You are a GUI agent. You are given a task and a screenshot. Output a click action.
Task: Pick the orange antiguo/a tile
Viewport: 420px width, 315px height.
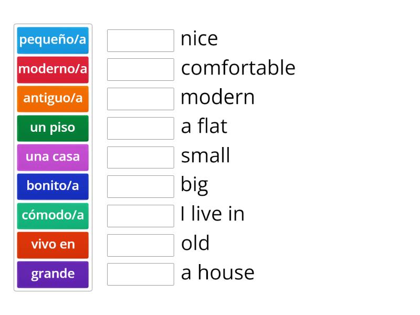[x=52, y=99]
